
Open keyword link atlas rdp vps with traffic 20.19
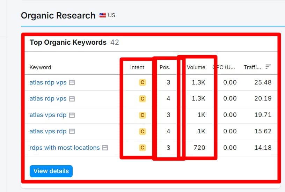(x=48, y=98)
